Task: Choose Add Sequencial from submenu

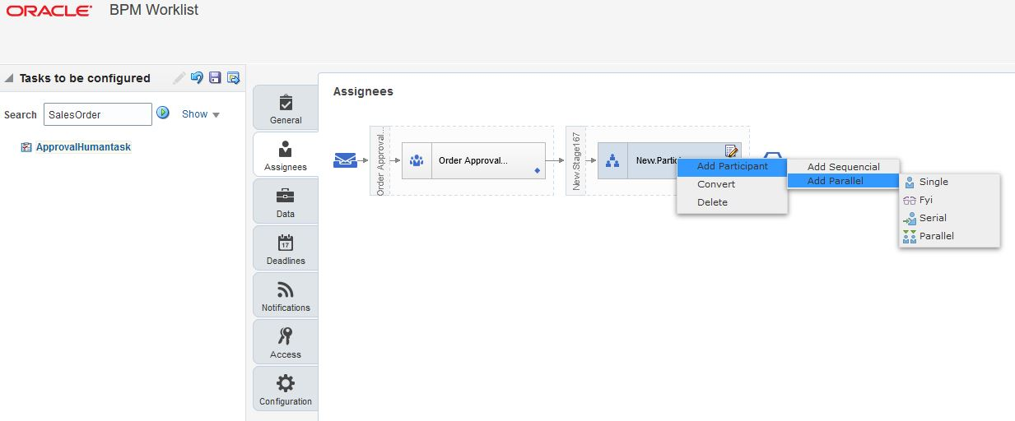Action: click(843, 167)
